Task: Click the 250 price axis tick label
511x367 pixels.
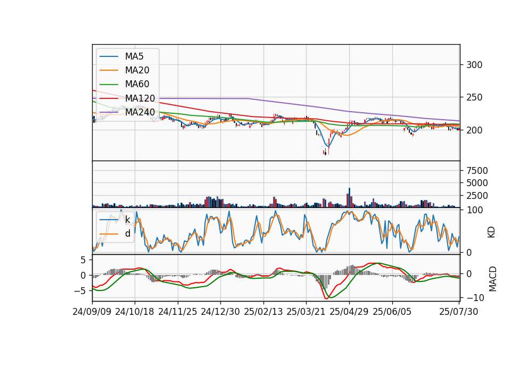Action: pyautogui.click(x=474, y=97)
